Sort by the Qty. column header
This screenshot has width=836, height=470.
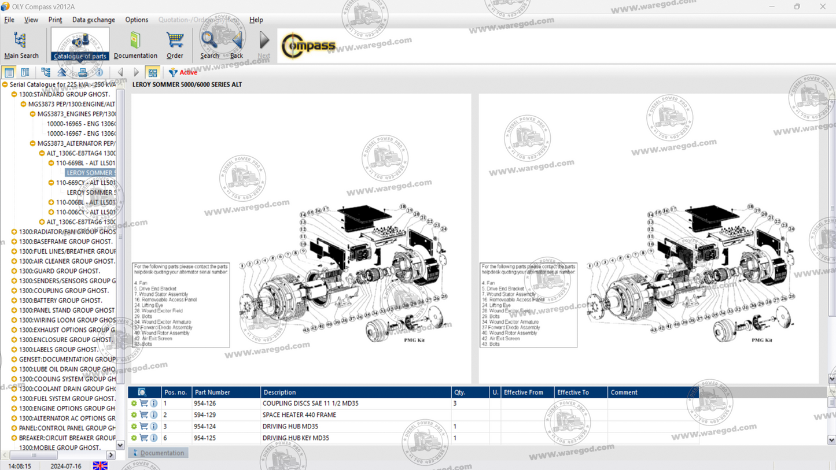pyautogui.click(x=470, y=392)
